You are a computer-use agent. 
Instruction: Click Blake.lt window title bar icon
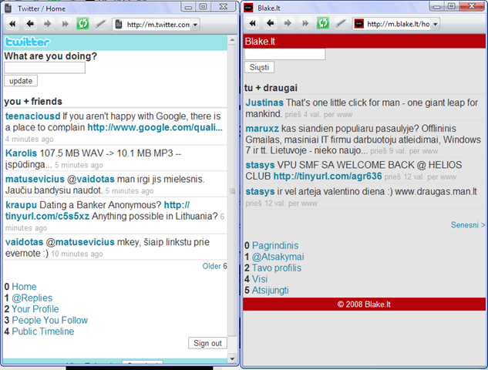coord(248,8)
